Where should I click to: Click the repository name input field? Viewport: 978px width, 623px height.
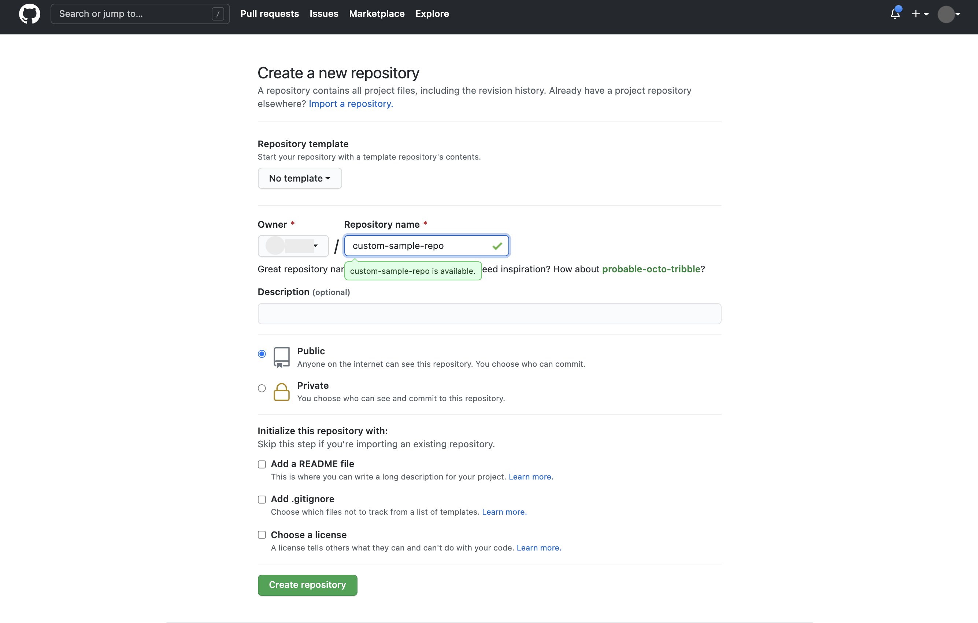click(x=426, y=246)
